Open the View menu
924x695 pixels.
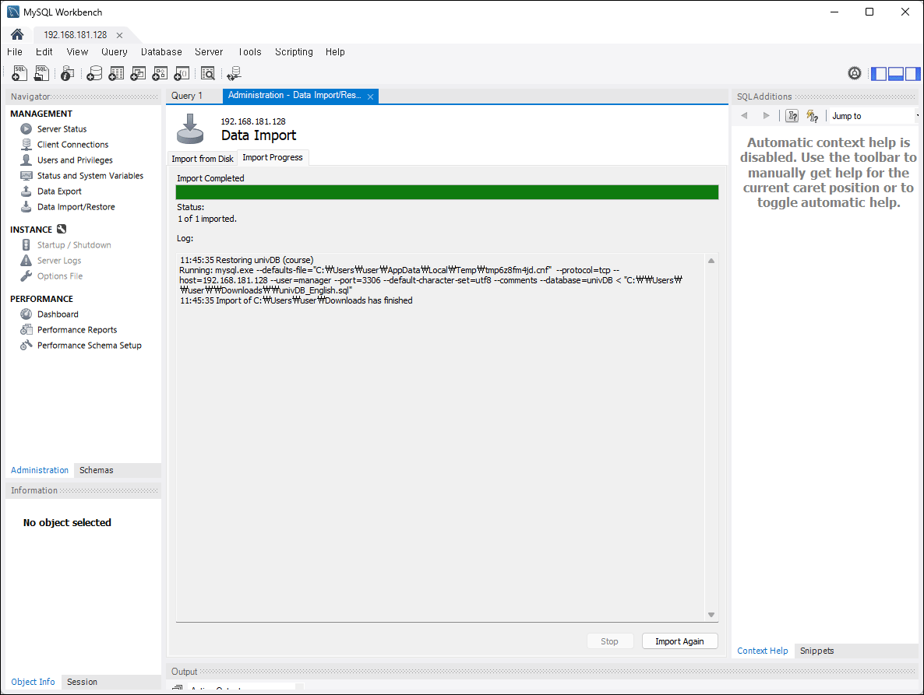tap(77, 52)
